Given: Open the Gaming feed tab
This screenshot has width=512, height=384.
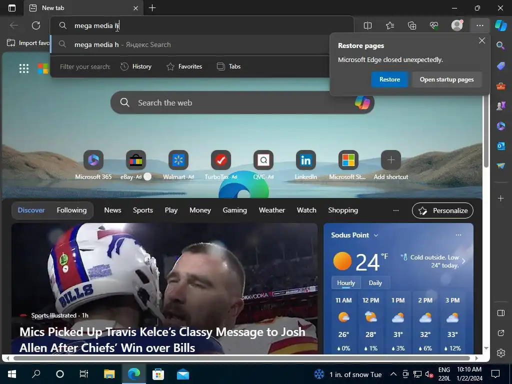Looking at the screenshot, I should (x=235, y=210).
